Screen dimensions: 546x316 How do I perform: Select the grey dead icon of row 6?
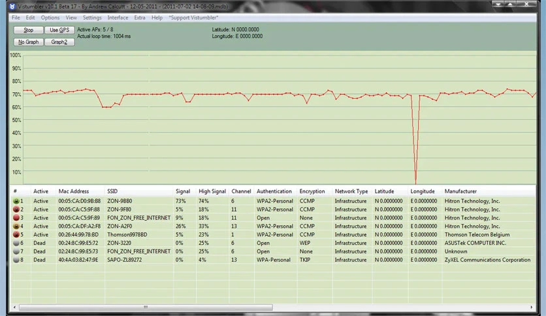coord(16,243)
